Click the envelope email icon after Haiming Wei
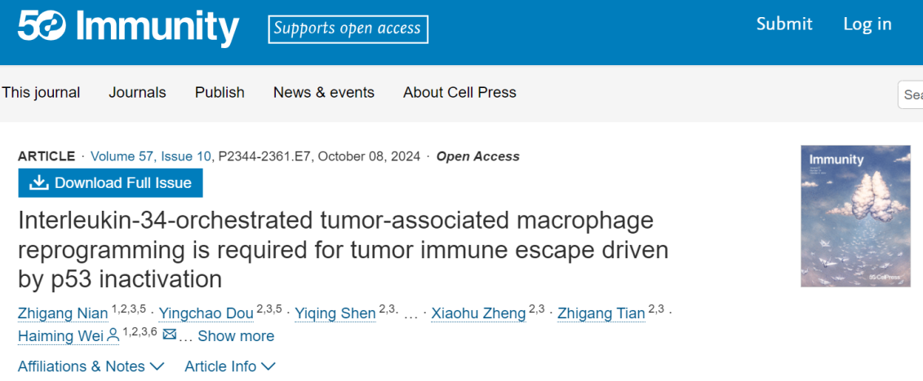The height and width of the screenshot is (381, 923). click(170, 335)
